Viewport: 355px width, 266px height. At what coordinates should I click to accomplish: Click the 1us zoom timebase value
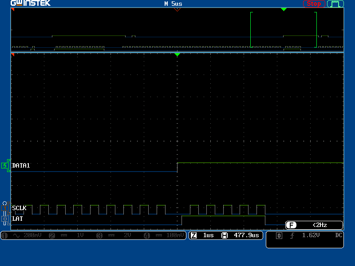(x=208, y=235)
